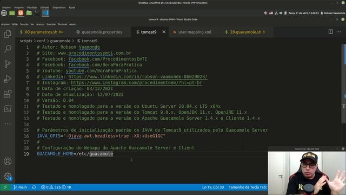346x195 pixels.
Task: Click the green Show Desktop icon in Mint panel
Action: click(12, 13)
